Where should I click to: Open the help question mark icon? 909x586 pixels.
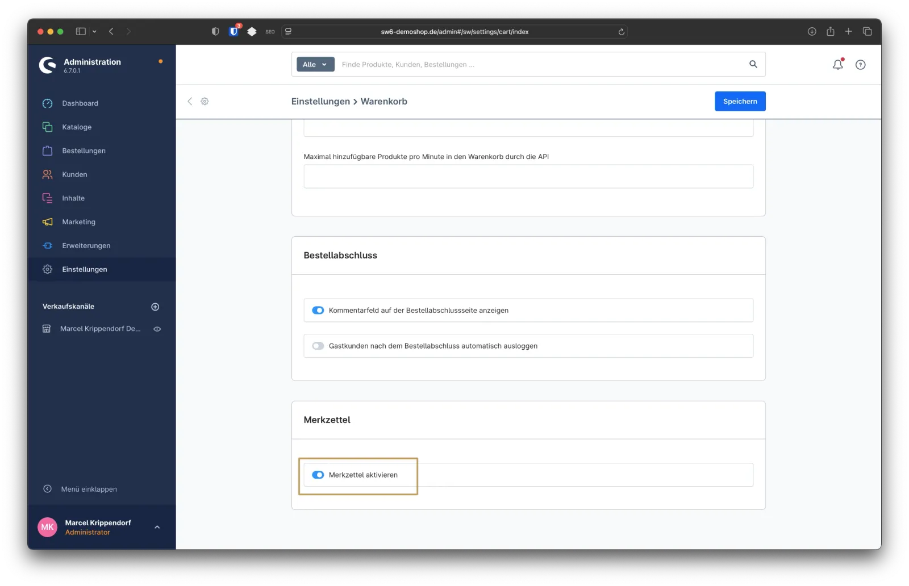coord(860,65)
